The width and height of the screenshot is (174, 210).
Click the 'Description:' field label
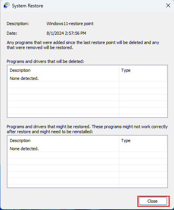point(17,24)
